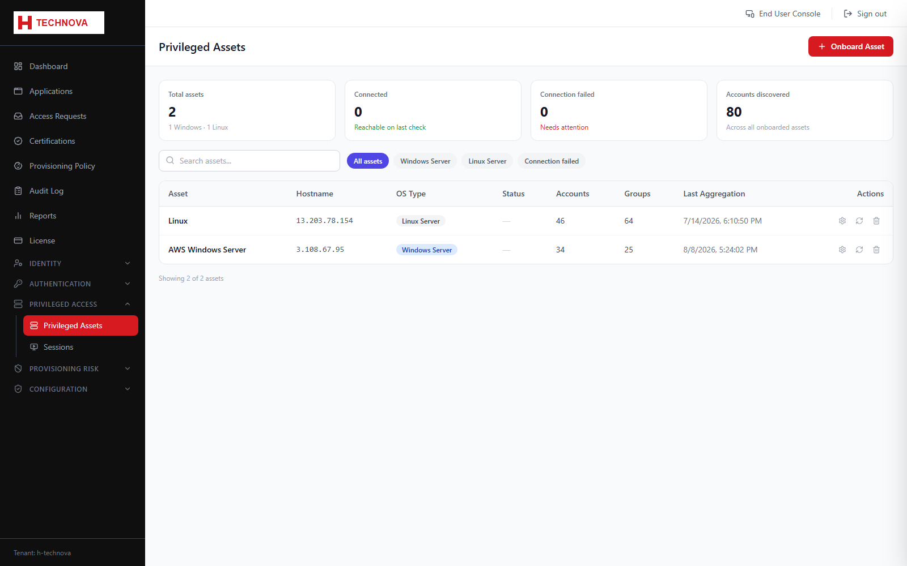Click the End User Console icon
Screen dimensions: 907x566
[x=750, y=14]
